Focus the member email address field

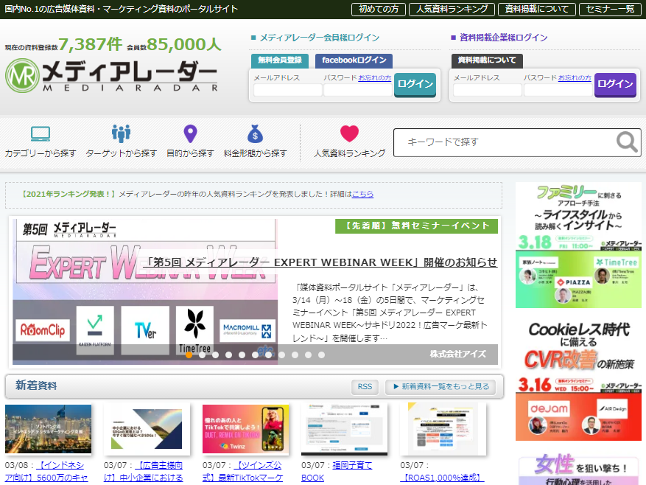coord(287,90)
